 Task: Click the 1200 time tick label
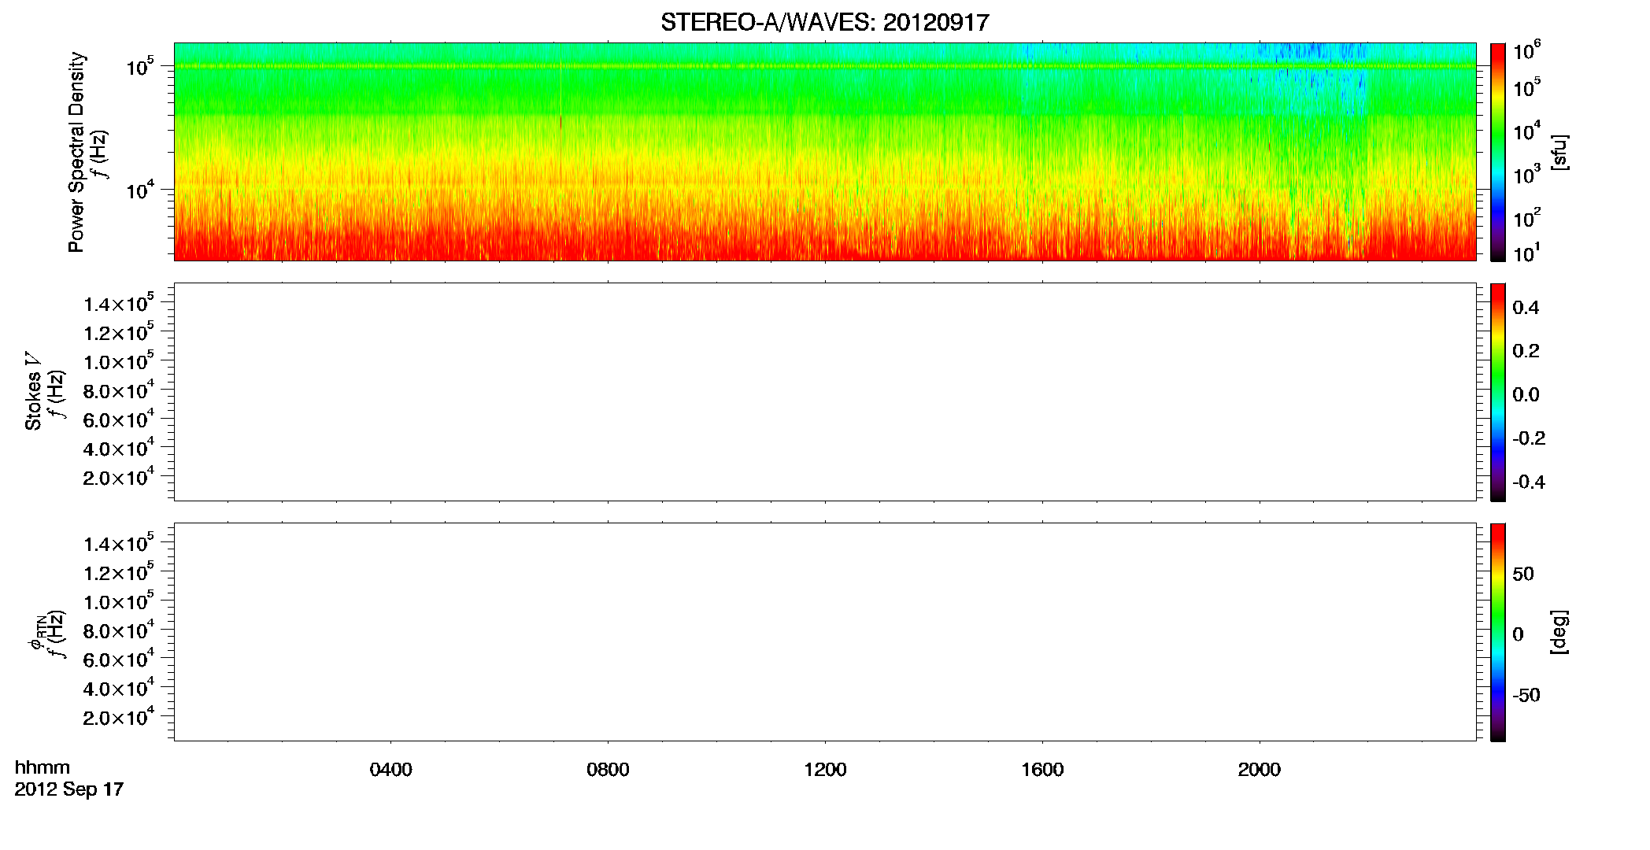tap(825, 770)
